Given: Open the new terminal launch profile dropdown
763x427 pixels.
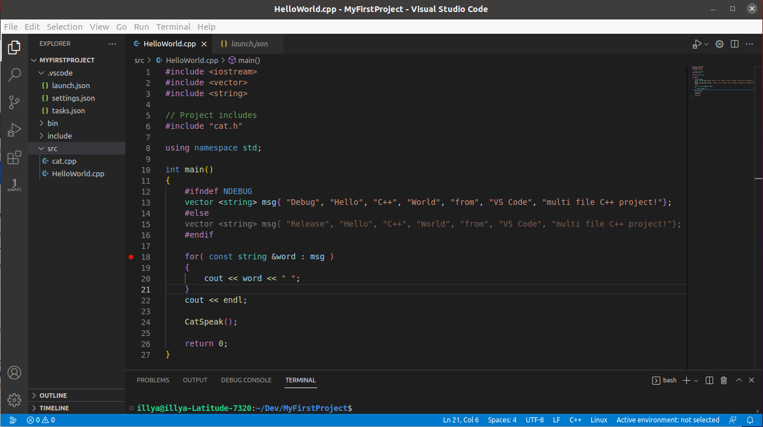Looking at the screenshot, I should point(697,381).
